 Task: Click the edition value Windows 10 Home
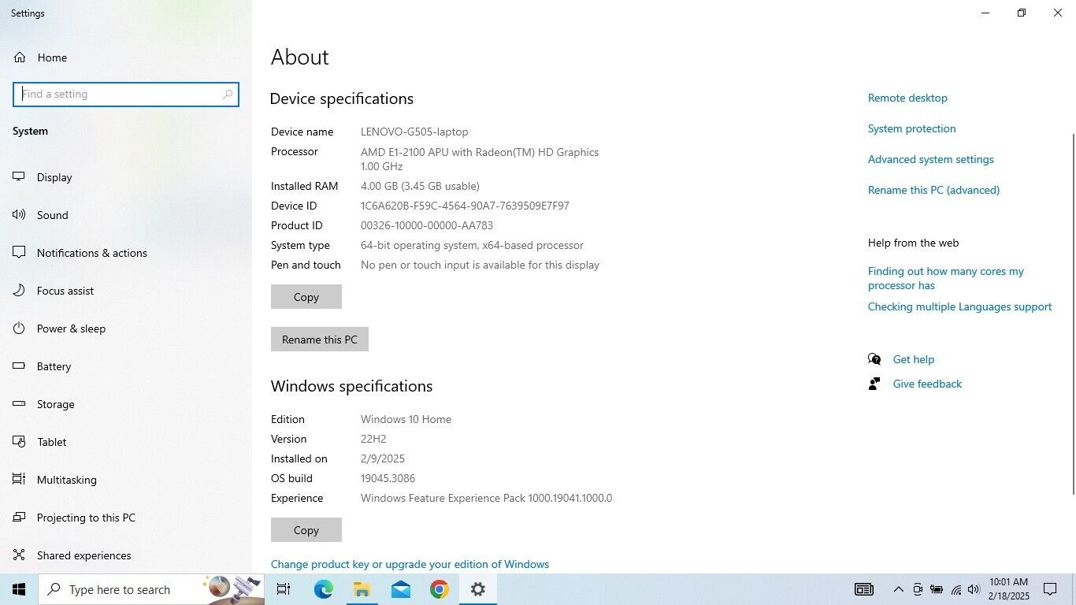pyautogui.click(x=406, y=419)
